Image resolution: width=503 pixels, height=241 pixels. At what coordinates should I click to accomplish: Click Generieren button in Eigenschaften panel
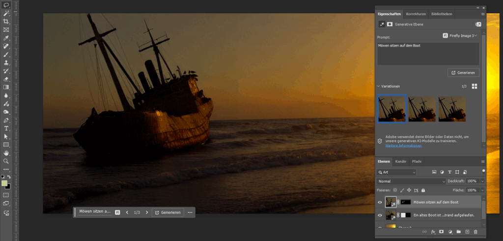click(x=464, y=72)
